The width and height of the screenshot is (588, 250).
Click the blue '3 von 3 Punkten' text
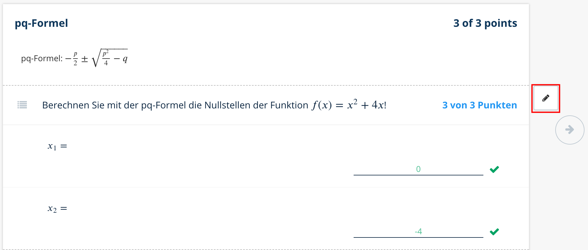(480, 105)
